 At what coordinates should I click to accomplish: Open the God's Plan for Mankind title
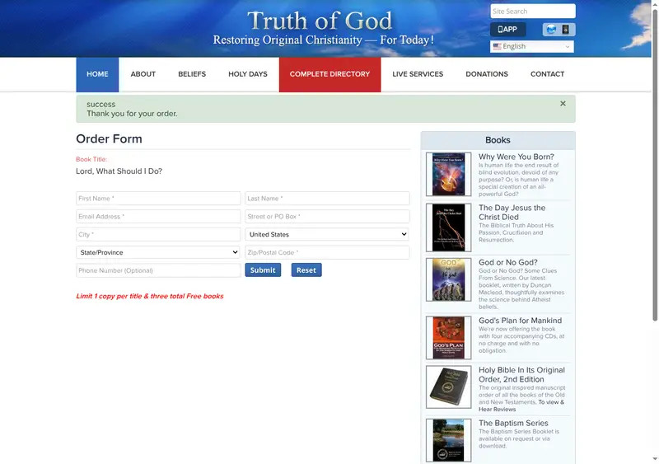pyautogui.click(x=520, y=321)
